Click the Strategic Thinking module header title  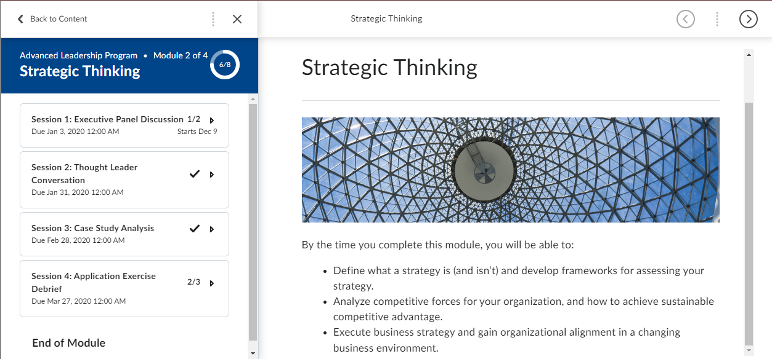click(80, 71)
